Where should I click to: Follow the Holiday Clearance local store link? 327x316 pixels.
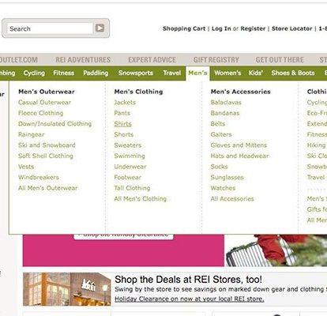point(190,299)
